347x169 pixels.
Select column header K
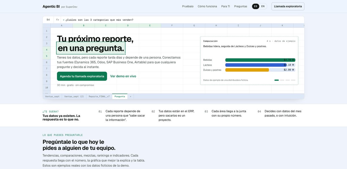pyautogui.click(x=282, y=25)
